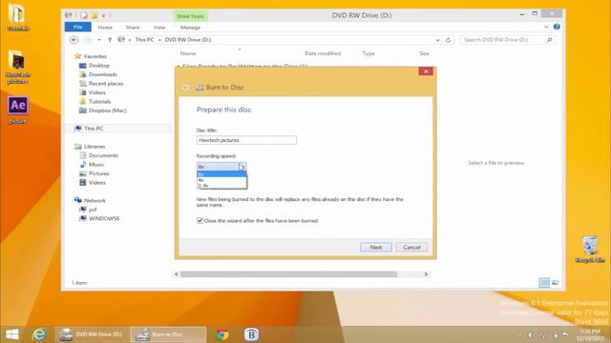This screenshot has height=343, width=611.
Task: Open recent locations dropdown beside navigation arrows
Action: point(99,40)
